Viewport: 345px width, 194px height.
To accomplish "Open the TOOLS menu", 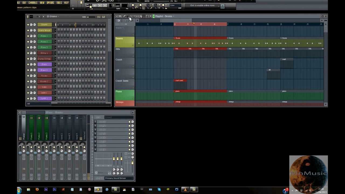I will (59, 3).
